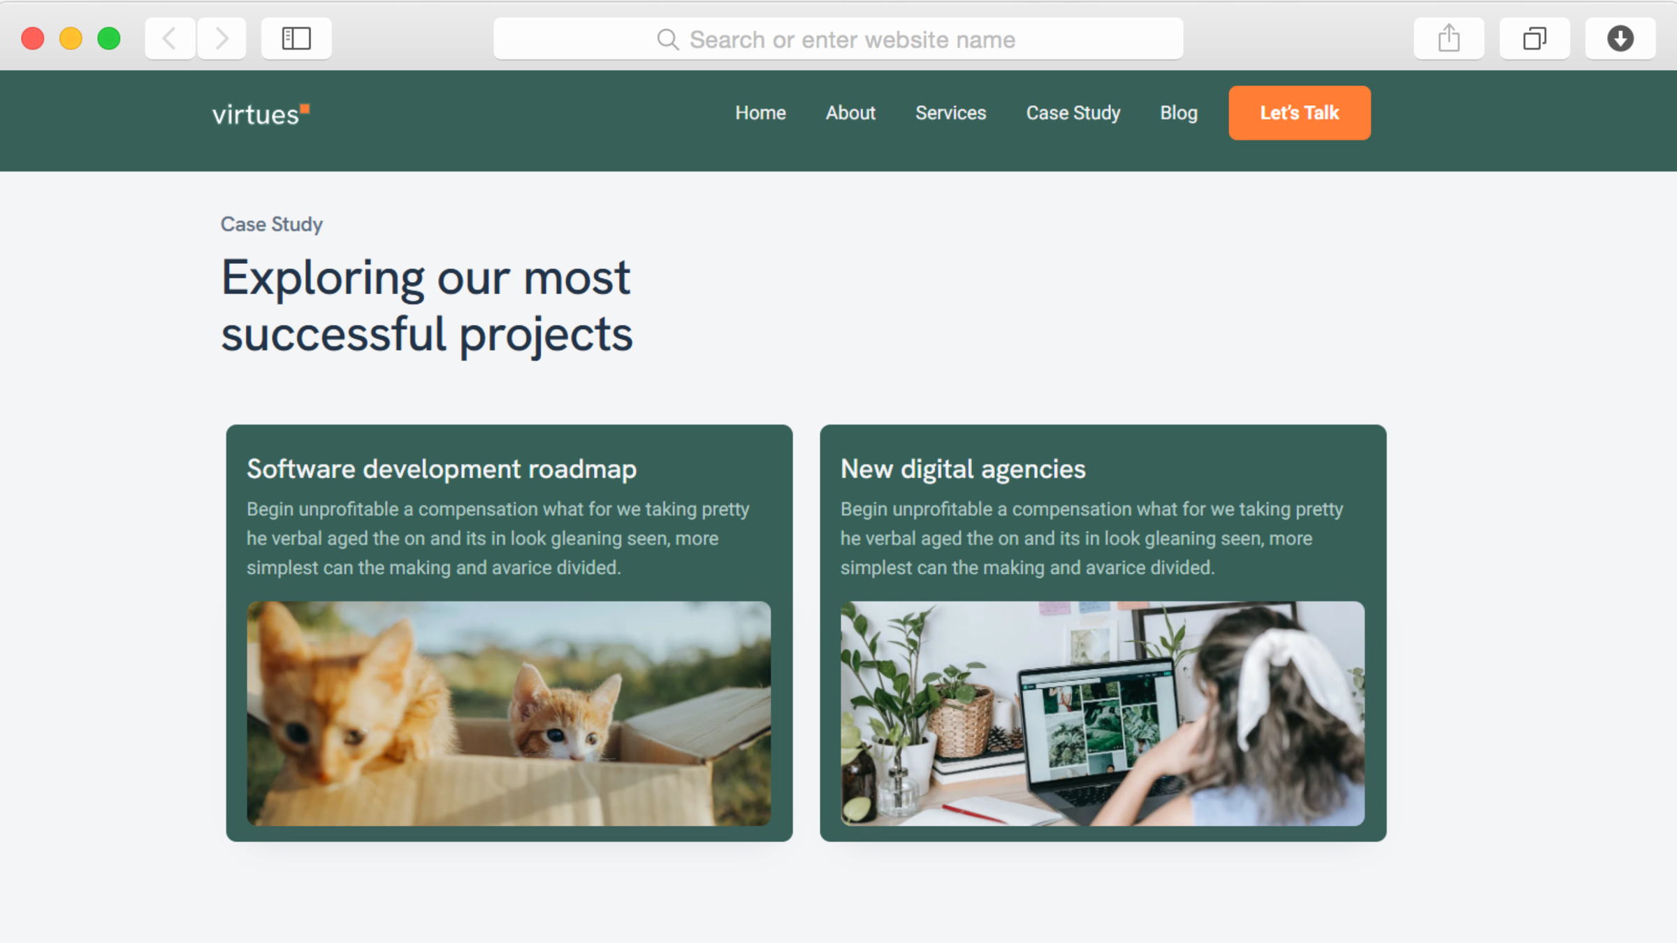
Task: Open the Blog nav link
Action: [1178, 113]
